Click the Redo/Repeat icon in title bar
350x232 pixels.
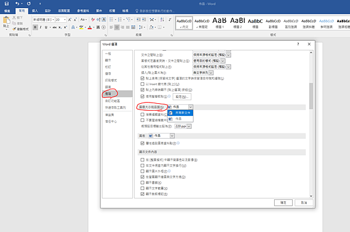pyautogui.click(x=29, y=3)
